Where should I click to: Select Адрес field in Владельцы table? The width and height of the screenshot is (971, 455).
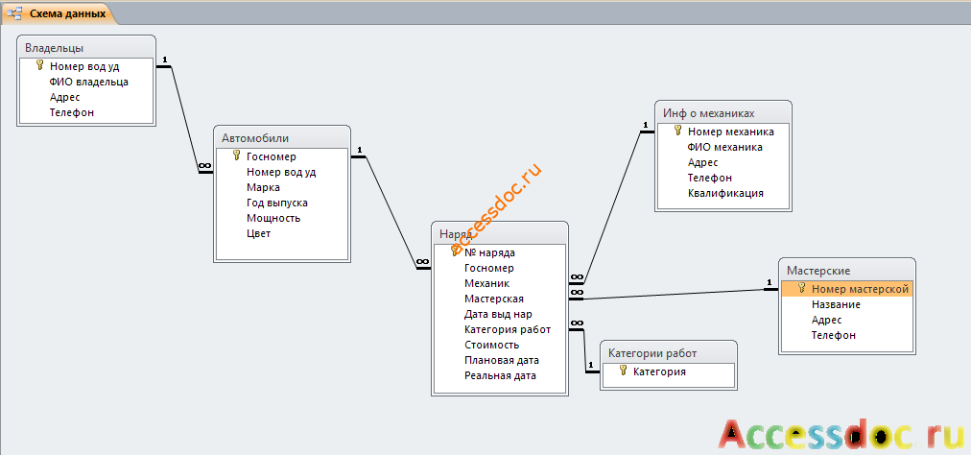click(x=86, y=97)
